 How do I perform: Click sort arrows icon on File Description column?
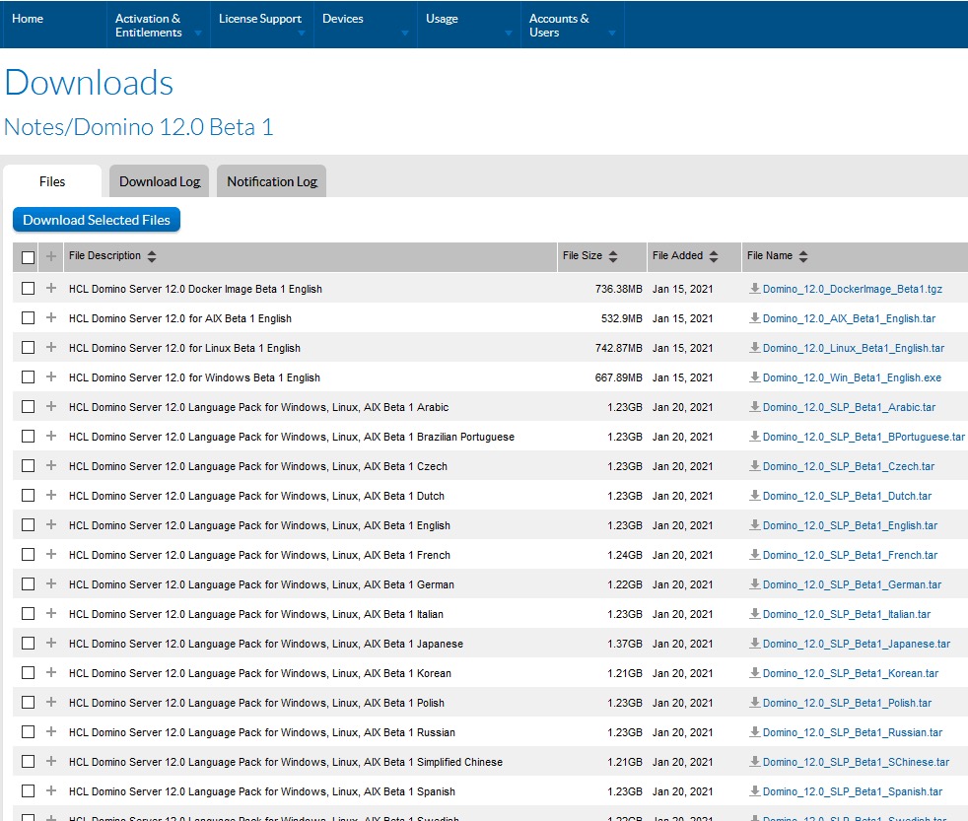(x=152, y=256)
